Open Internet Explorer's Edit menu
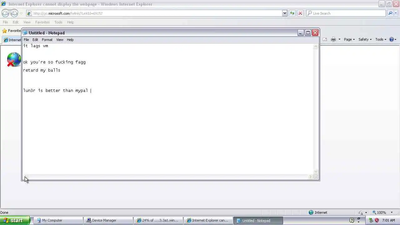The width and height of the screenshot is (400, 225). point(16,22)
